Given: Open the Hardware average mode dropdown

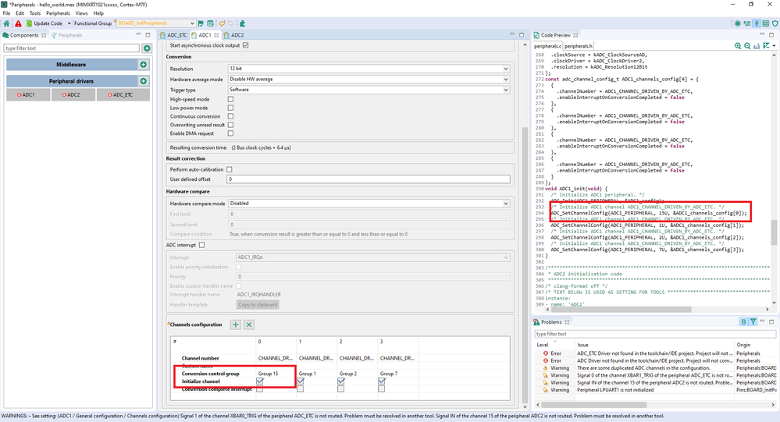Looking at the screenshot, I should (369, 79).
